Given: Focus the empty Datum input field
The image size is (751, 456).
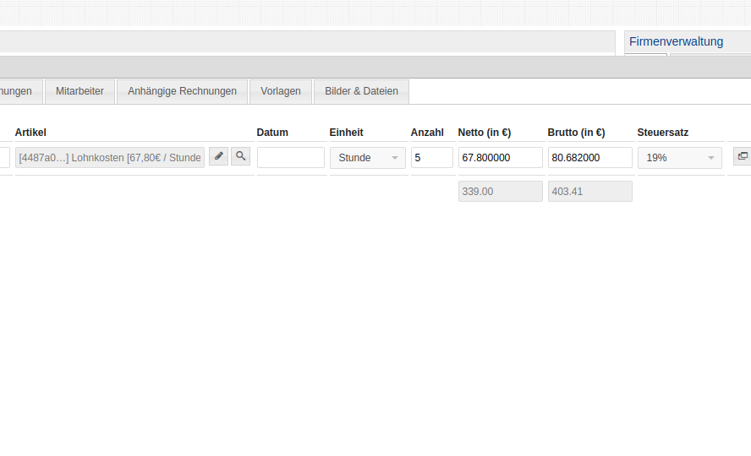Looking at the screenshot, I should (290, 158).
